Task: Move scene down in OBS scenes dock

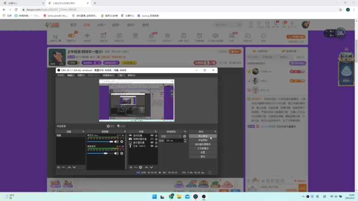Action: (x=74, y=167)
